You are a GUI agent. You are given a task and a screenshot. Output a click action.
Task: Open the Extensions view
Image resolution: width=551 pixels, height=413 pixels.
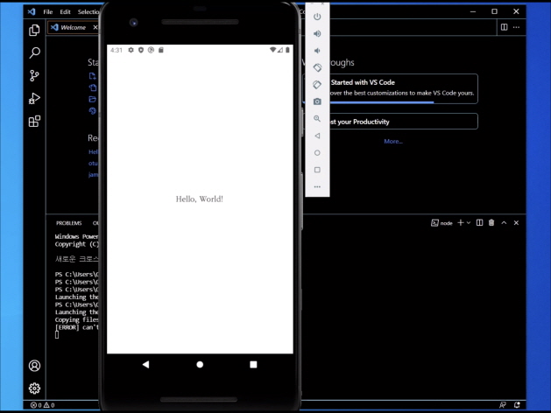34,122
